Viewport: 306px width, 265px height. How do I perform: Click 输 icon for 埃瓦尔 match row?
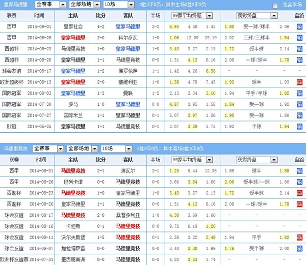click(299, 171)
